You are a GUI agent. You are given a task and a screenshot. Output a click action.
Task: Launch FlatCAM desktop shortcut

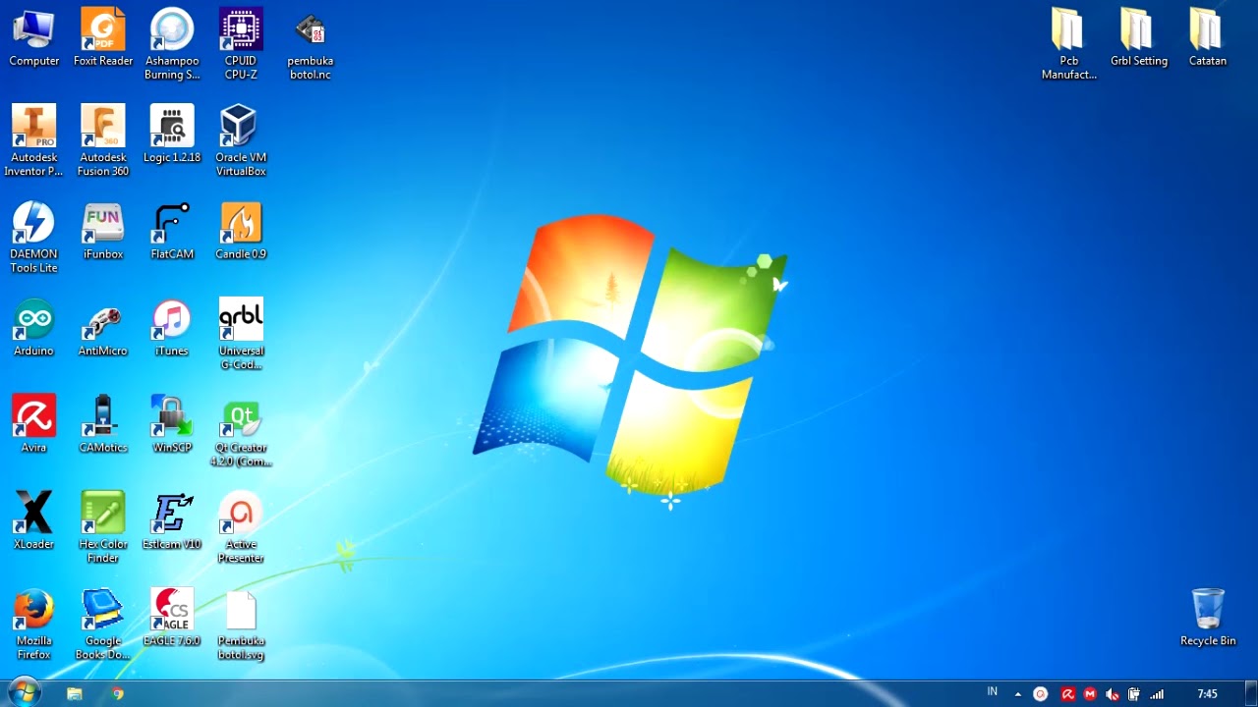click(x=172, y=231)
